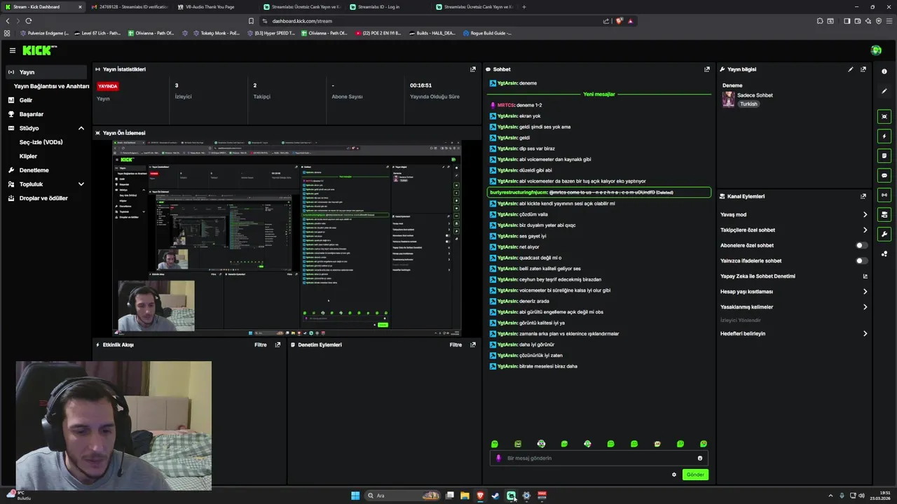
Task: Pop out the Kanal Eylemleri panel
Action: tap(863, 197)
